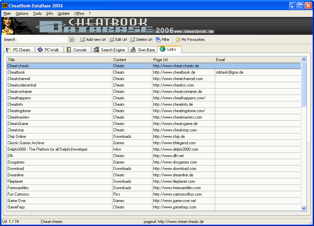Open the Tools menu

tap(37, 14)
